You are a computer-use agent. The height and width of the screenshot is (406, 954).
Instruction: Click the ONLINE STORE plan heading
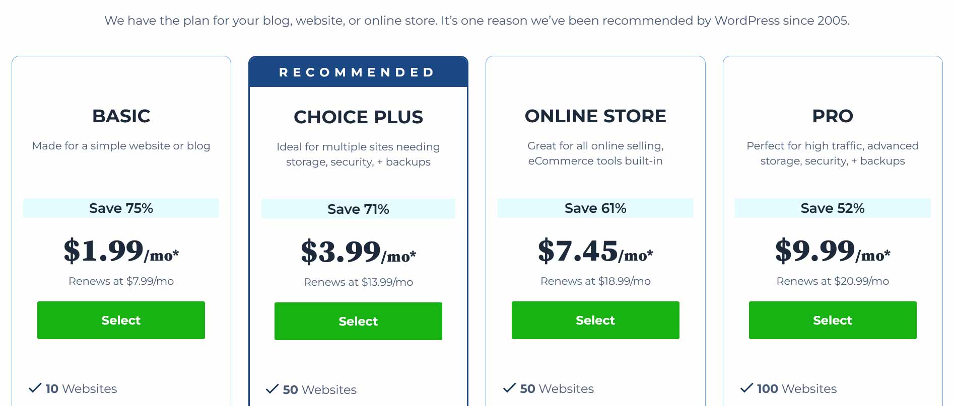pyautogui.click(x=595, y=116)
